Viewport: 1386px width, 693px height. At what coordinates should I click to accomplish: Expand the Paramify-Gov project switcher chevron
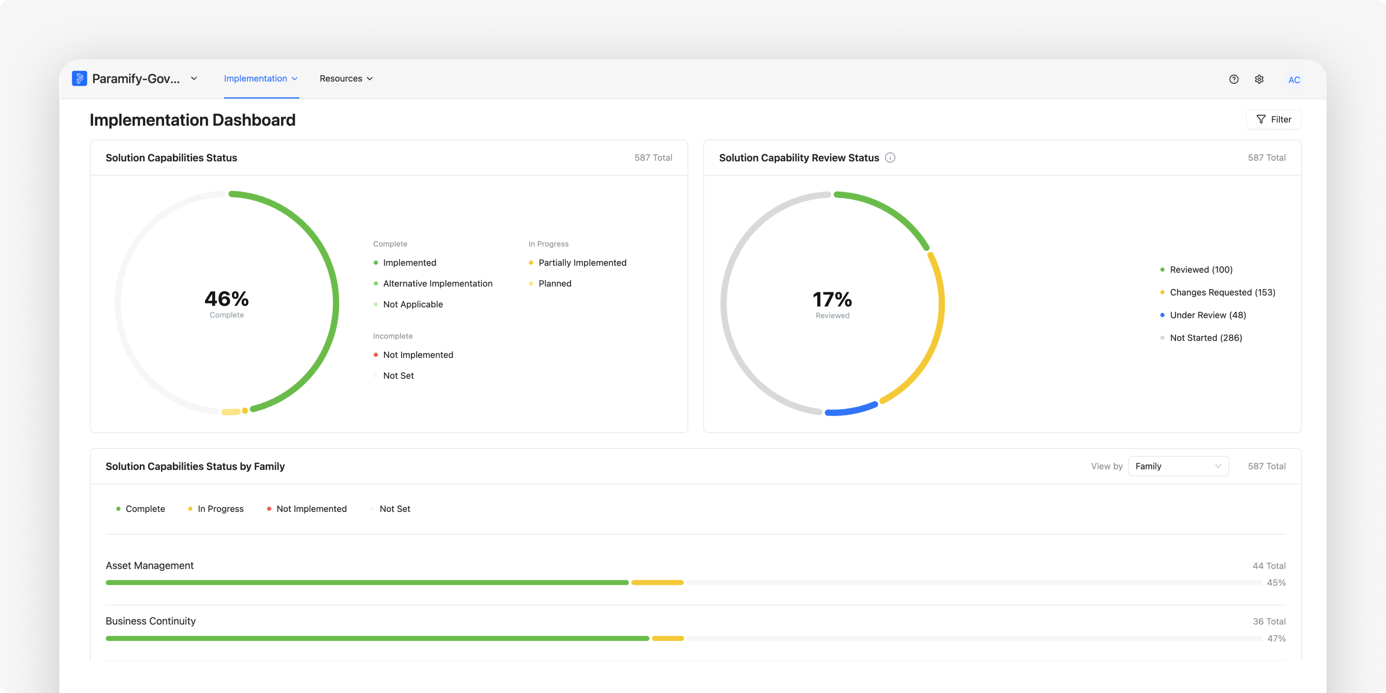click(x=194, y=78)
